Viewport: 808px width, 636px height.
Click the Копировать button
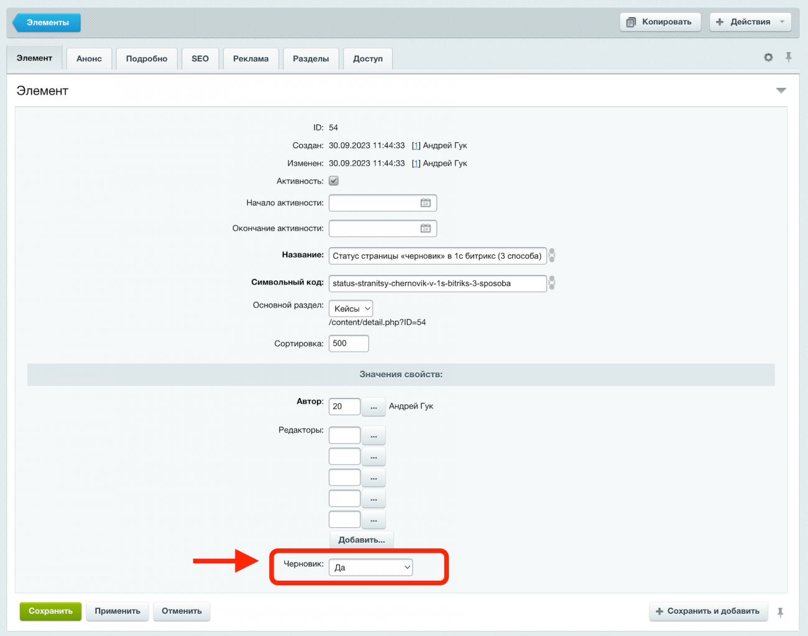click(660, 22)
